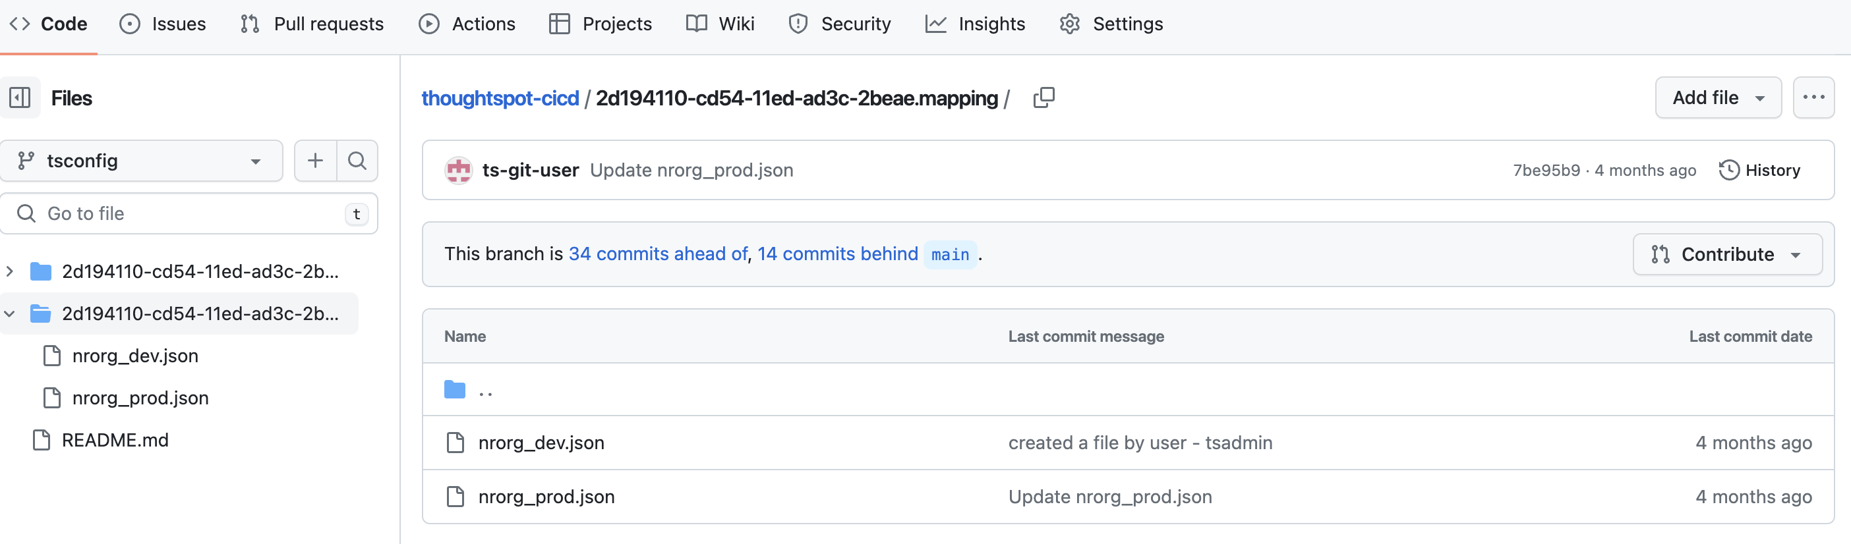Click the current folder name in breadcrumb
Screen dimensions: 1851x544
point(796,97)
